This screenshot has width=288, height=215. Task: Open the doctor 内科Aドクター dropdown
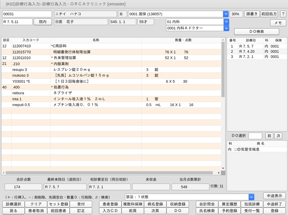[x=226, y=28]
